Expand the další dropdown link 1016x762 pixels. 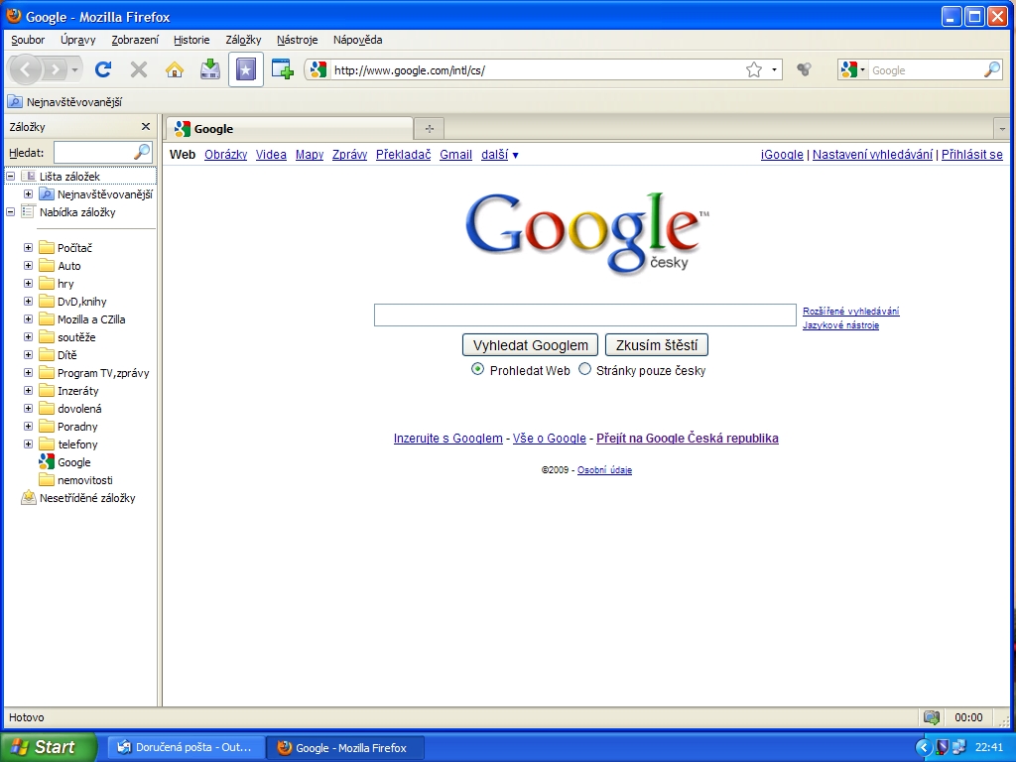point(500,154)
